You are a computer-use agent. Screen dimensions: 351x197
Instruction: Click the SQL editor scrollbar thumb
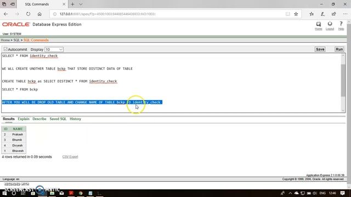point(343,80)
